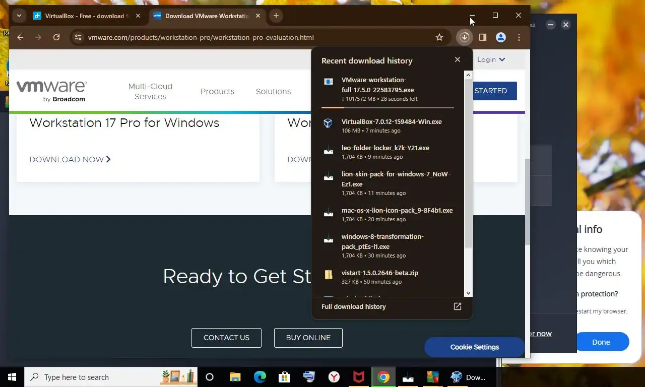Click the download history scrollbar thumb
Viewport: 645px width, 387px height.
(468, 164)
